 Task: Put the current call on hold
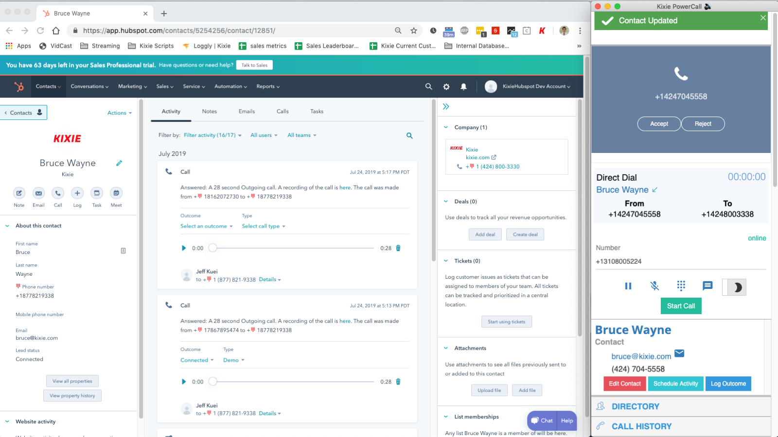pyautogui.click(x=628, y=286)
